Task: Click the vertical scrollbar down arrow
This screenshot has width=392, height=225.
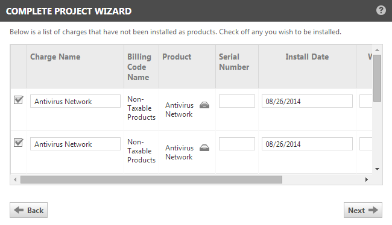Action: [378, 169]
